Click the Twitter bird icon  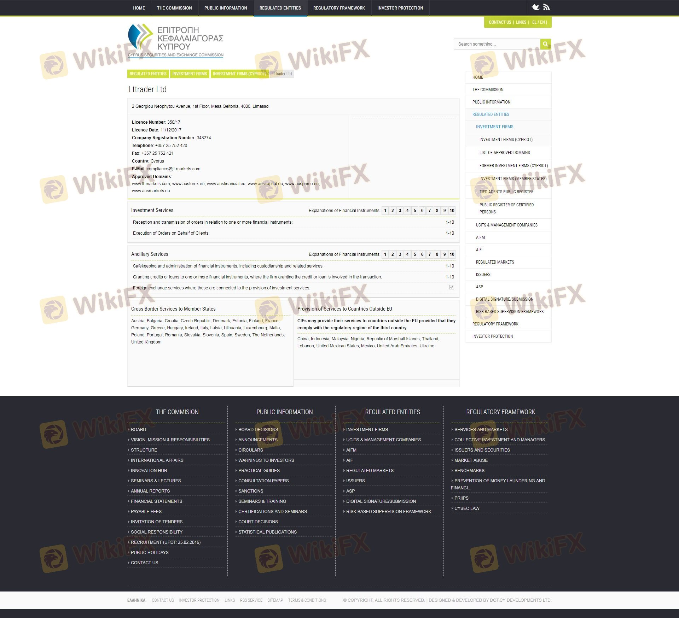tap(536, 7)
